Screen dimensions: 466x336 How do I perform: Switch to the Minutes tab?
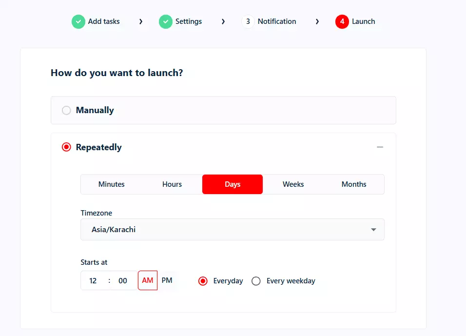pos(112,184)
